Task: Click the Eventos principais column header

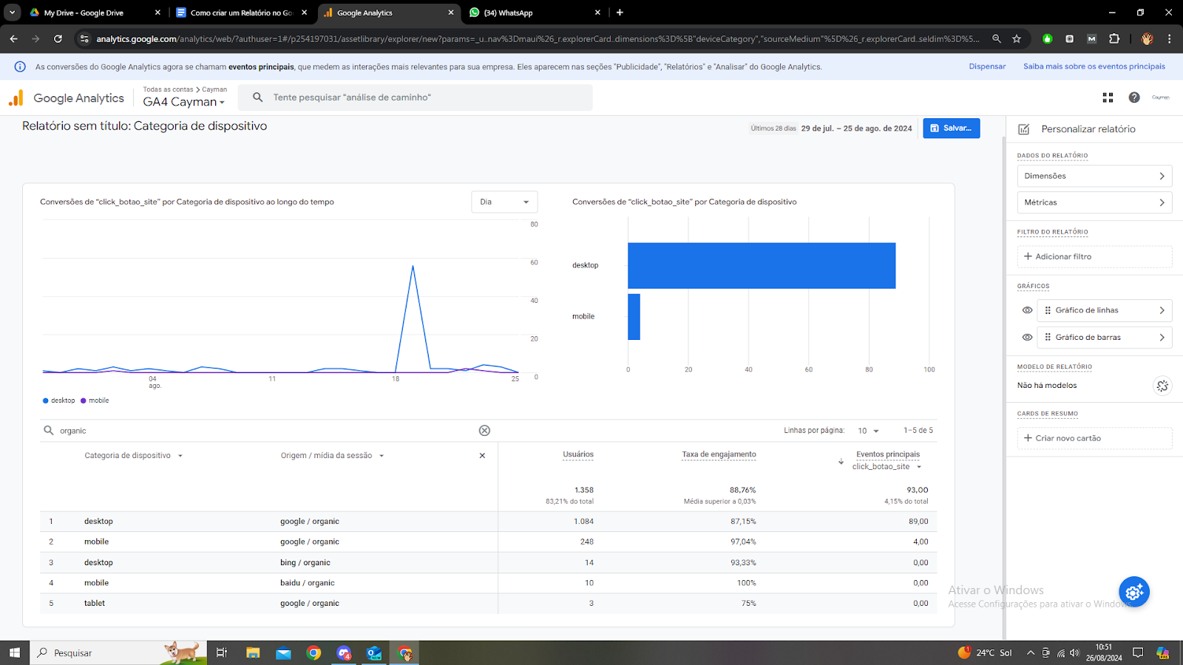Action: tap(888, 454)
